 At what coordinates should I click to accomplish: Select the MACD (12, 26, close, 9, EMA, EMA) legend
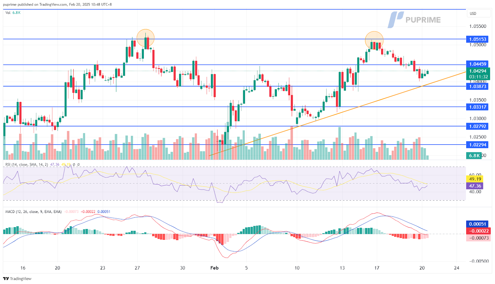click(33, 212)
